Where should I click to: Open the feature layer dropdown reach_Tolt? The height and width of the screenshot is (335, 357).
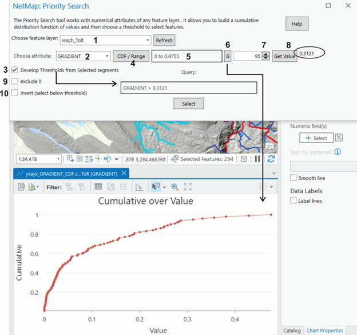148,41
